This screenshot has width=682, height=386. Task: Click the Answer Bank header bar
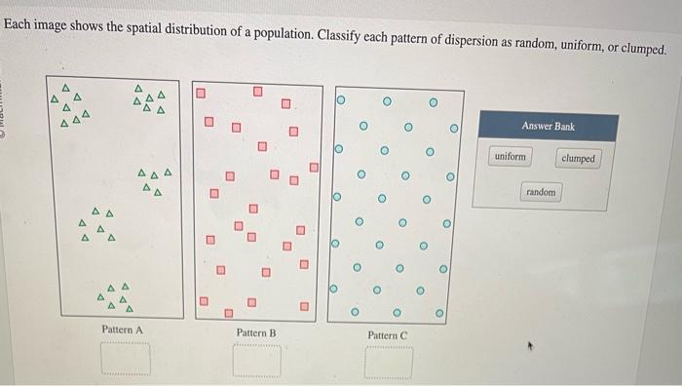pyautogui.click(x=548, y=126)
